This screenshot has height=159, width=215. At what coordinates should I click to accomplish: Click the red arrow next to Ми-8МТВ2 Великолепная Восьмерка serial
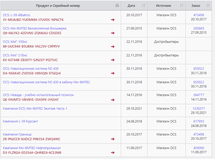(x=113, y=33)
